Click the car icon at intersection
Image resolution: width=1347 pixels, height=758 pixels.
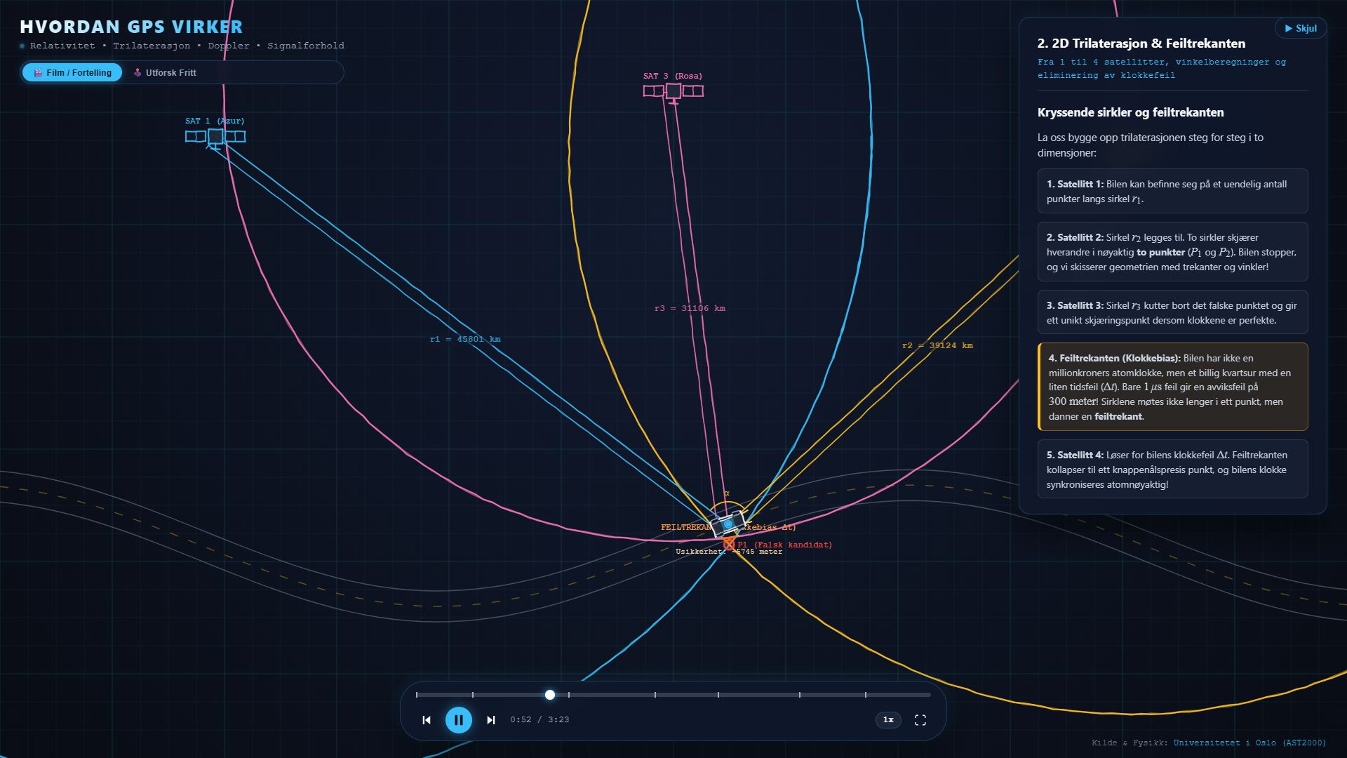[x=728, y=524]
